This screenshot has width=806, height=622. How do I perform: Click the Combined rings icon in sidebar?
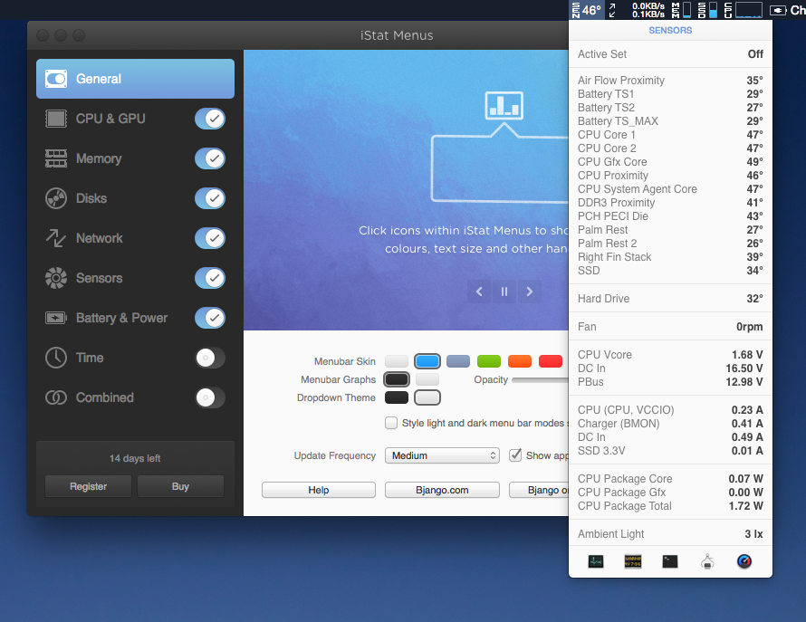click(56, 397)
